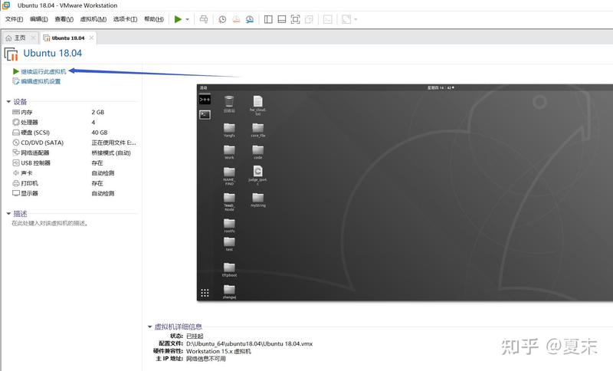The height and width of the screenshot is (371, 613).
Task: Select the USB 控制器 device row
Action: click(x=74, y=163)
